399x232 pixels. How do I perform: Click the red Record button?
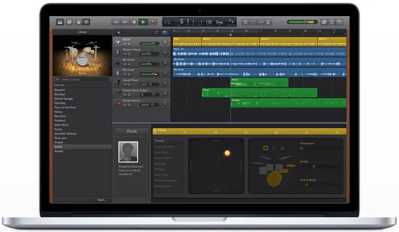tap(153, 22)
